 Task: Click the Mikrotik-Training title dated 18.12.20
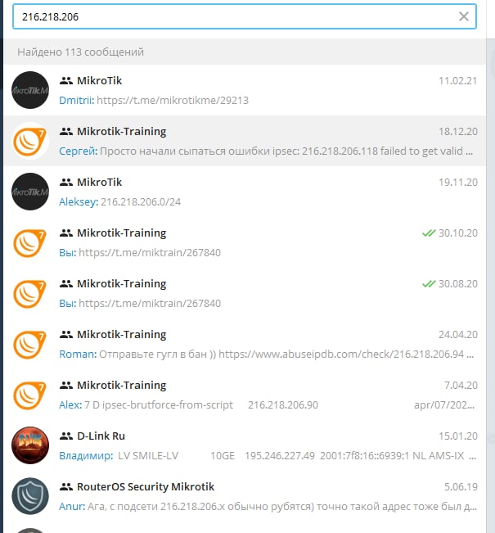click(122, 132)
